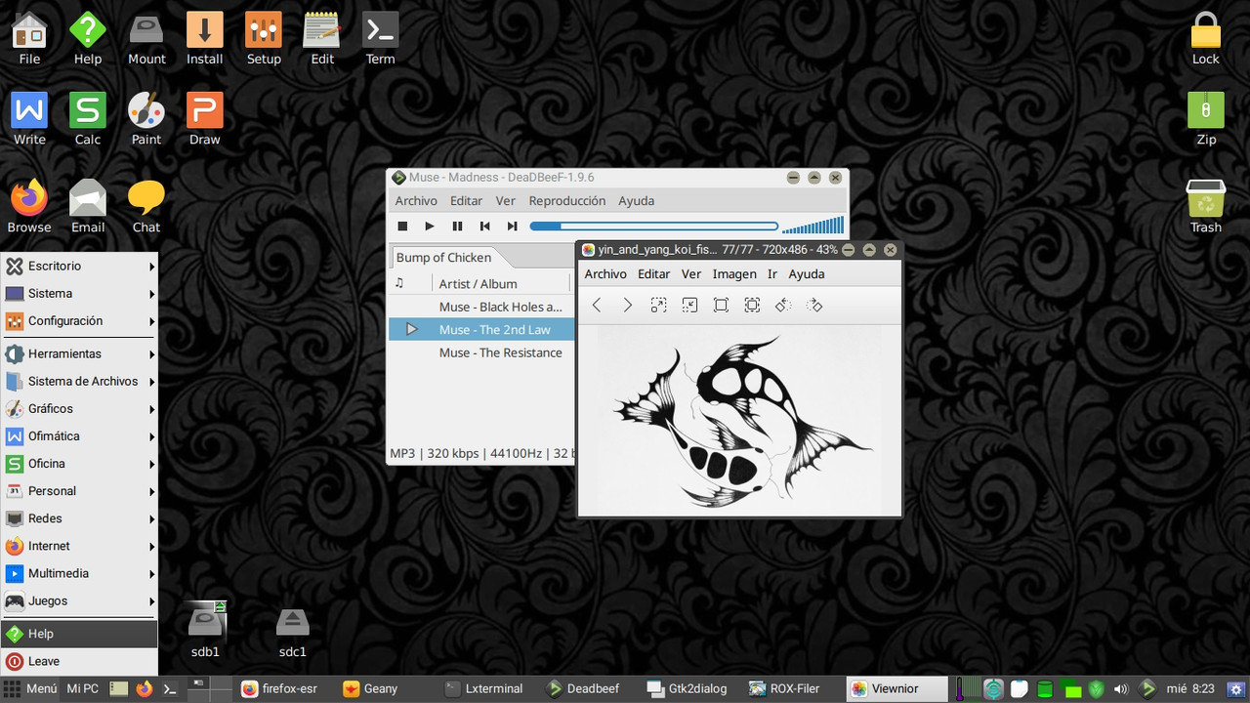The image size is (1250, 703).
Task: Click Viewnior zoom in icon
Action: tap(659, 306)
